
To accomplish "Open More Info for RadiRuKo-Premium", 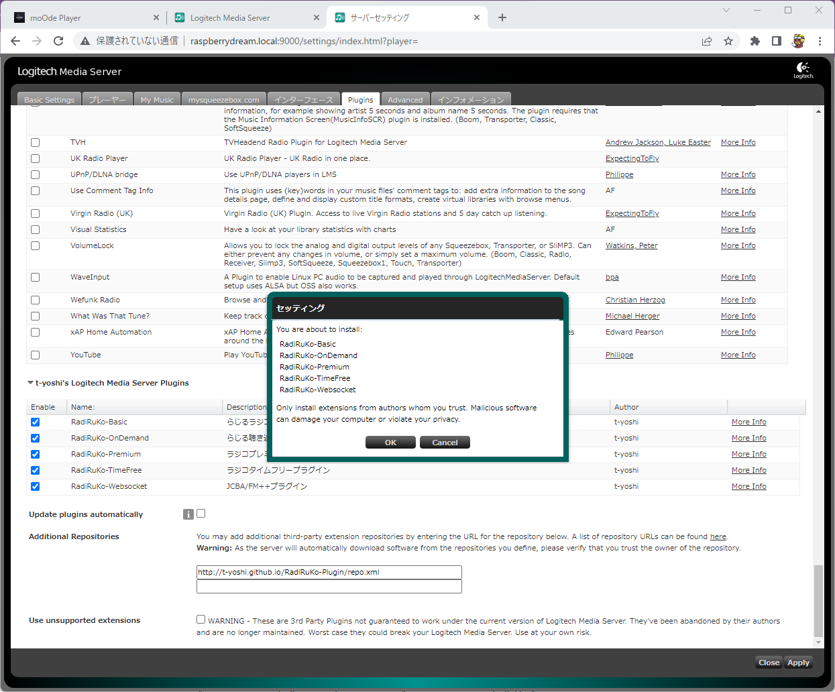I will tap(748, 454).
